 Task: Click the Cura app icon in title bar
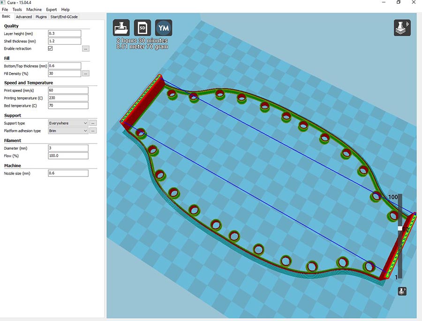coord(3,2)
